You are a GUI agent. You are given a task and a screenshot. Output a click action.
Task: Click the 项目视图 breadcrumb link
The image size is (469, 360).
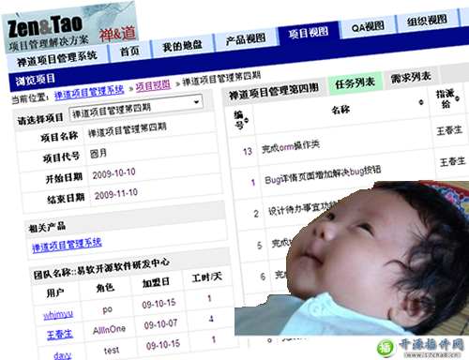click(x=153, y=85)
